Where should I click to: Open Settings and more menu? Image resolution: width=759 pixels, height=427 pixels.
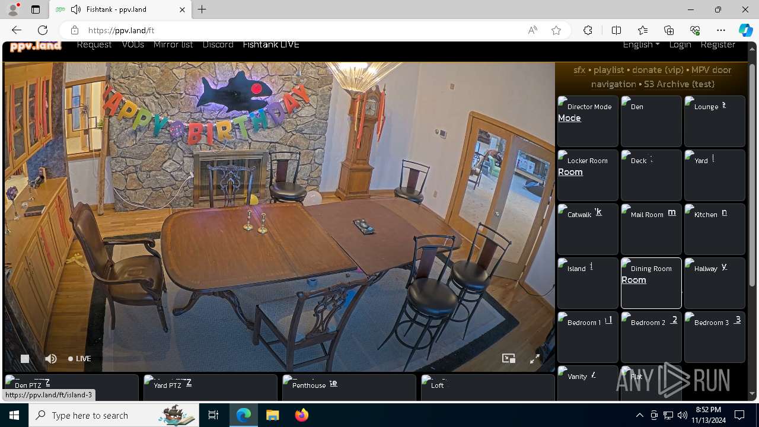click(721, 30)
